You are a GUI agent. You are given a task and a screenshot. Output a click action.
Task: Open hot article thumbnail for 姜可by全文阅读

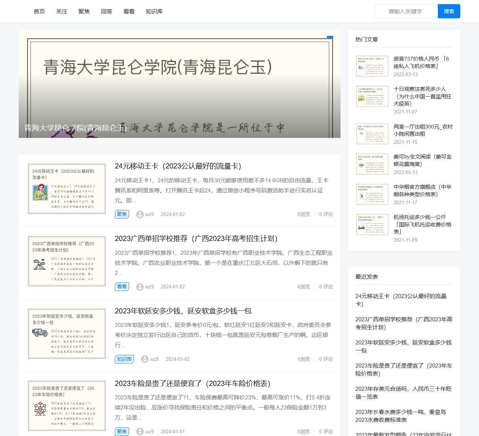point(372,164)
